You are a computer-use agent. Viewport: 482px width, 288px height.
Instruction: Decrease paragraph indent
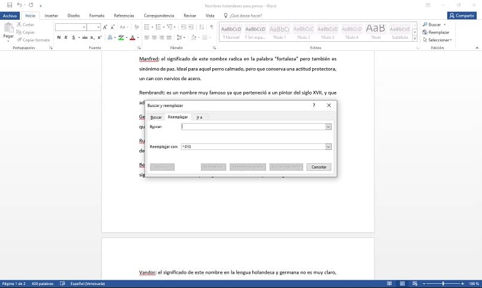(x=184, y=27)
